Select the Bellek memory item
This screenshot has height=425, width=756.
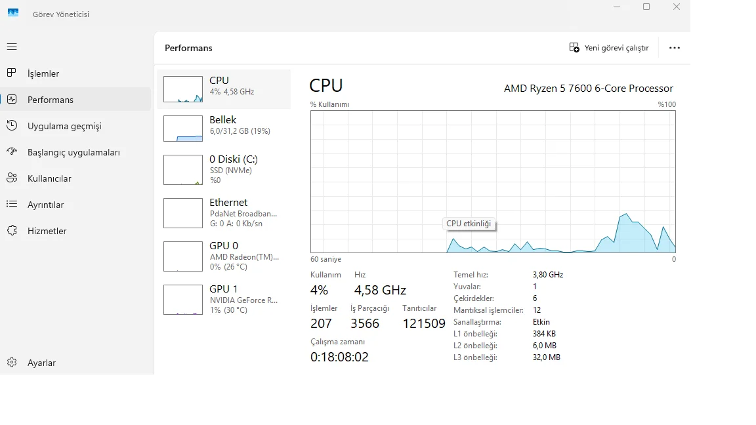tap(224, 128)
